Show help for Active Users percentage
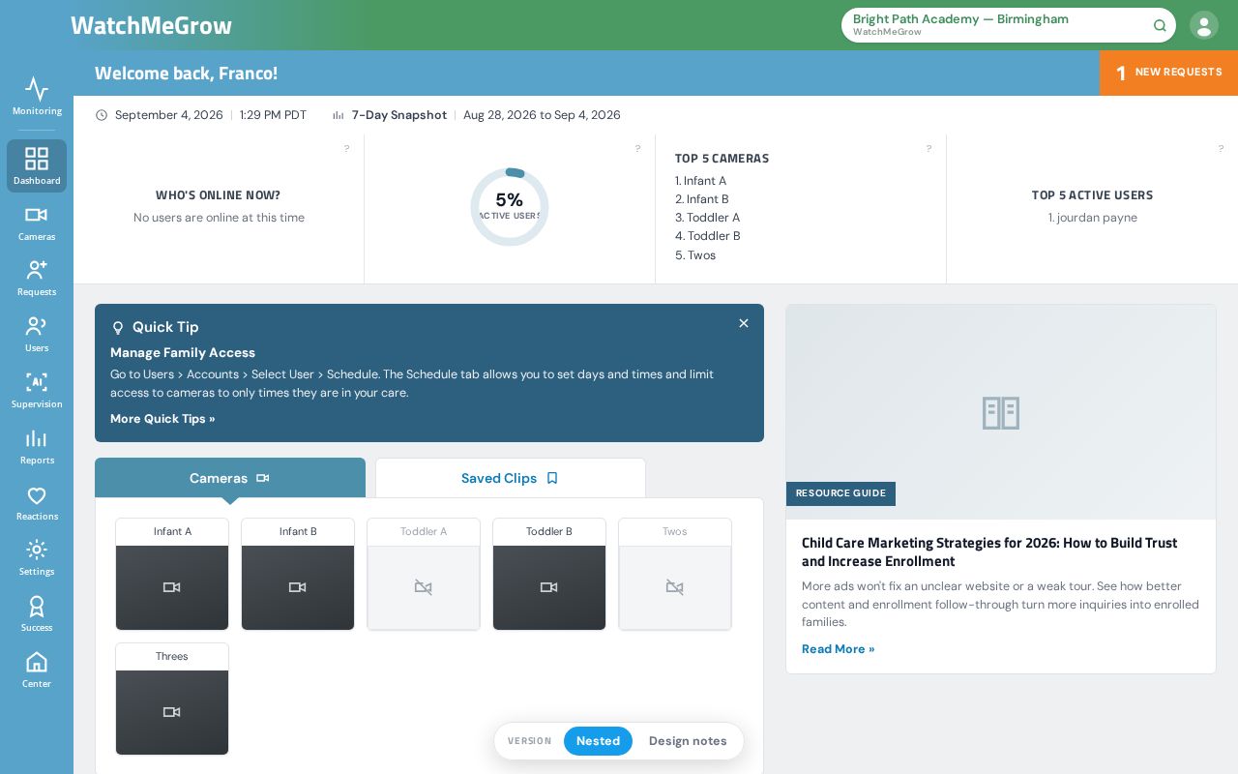This screenshot has height=774, width=1238. pyautogui.click(x=638, y=148)
